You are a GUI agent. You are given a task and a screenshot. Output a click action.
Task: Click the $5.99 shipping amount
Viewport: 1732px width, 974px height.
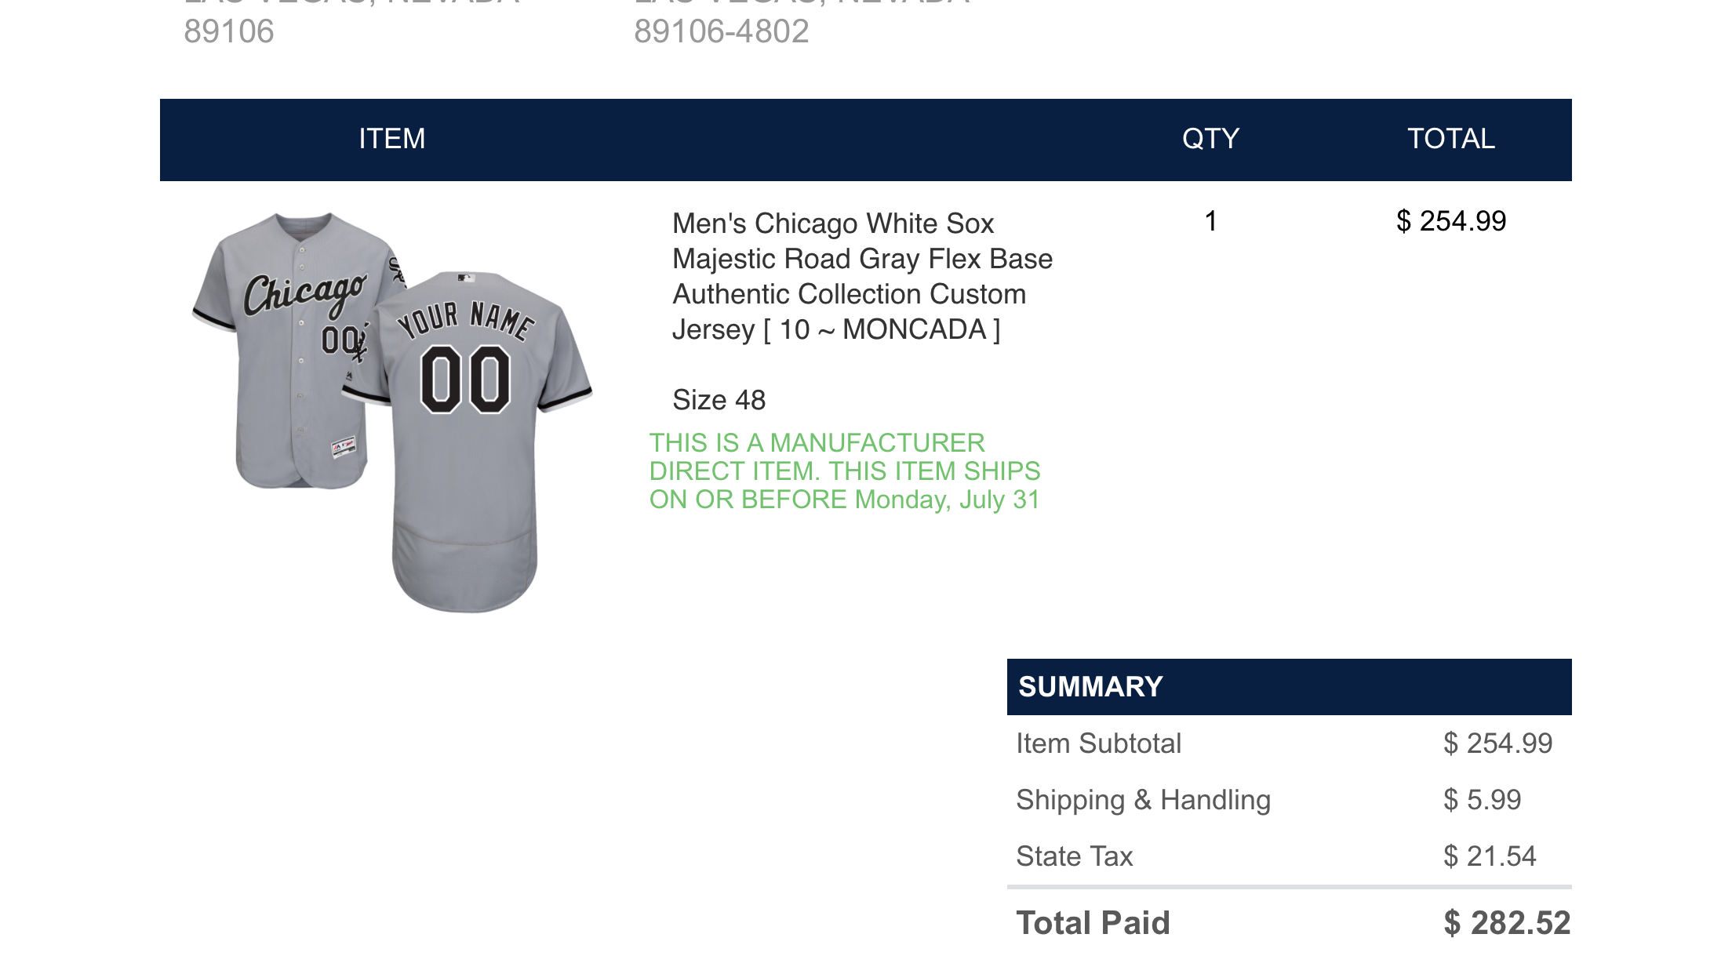1482,800
